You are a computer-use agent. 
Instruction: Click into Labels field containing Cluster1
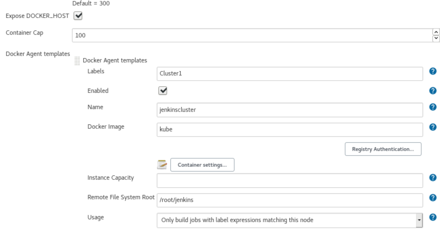(x=290, y=74)
